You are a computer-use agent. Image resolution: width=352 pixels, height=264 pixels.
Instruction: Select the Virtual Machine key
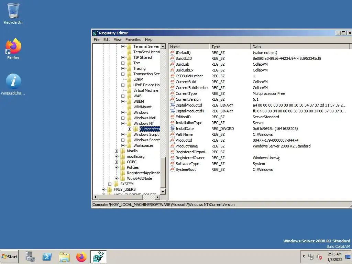pyautogui.click(x=146, y=90)
